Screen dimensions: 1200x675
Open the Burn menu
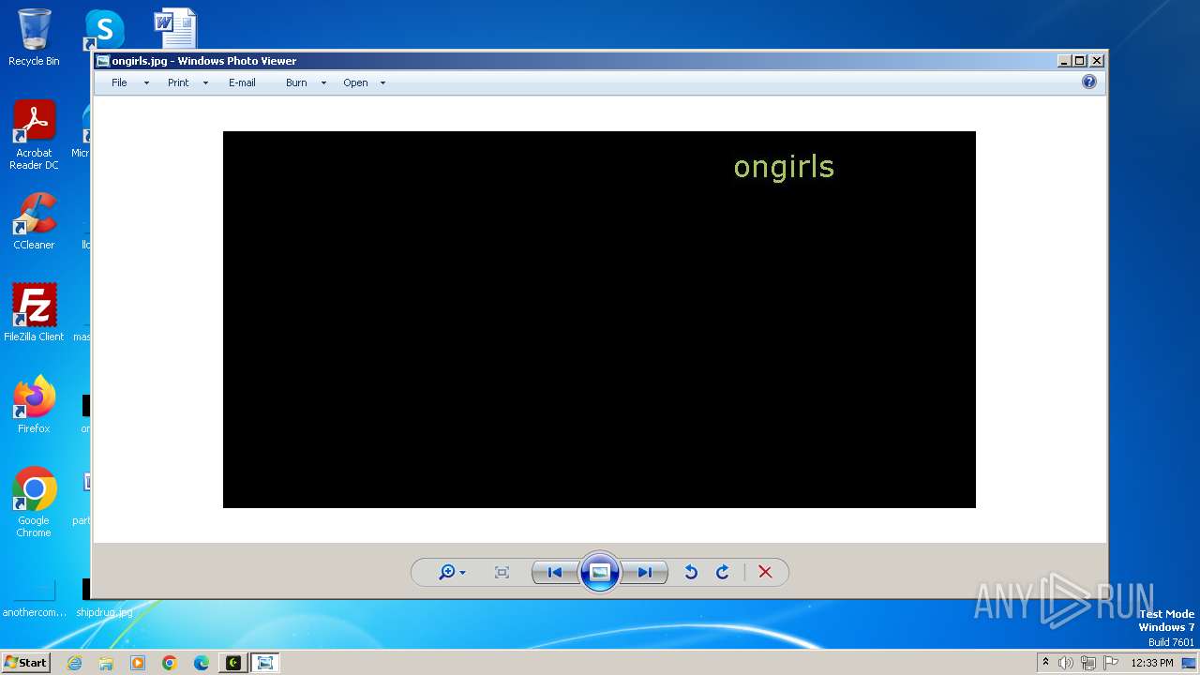[x=296, y=82]
